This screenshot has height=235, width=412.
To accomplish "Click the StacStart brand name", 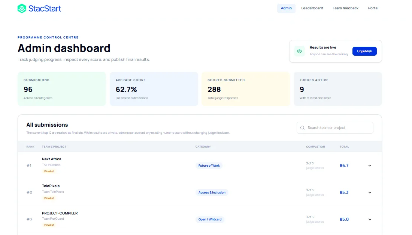I will pyautogui.click(x=45, y=8).
